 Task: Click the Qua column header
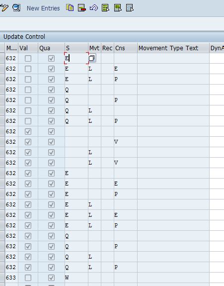coord(51,48)
